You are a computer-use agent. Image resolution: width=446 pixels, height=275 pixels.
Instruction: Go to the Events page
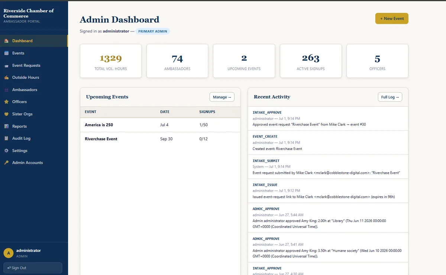(x=34, y=53)
